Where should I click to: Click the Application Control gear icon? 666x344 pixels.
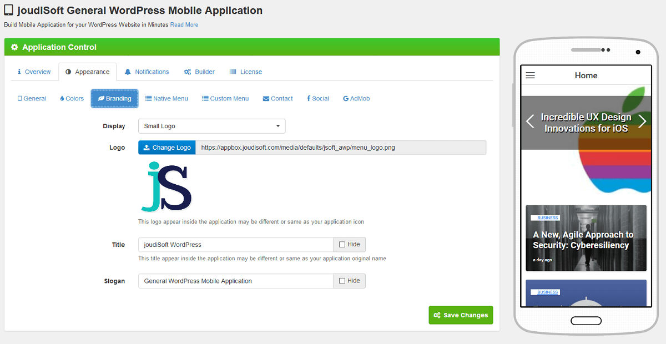pos(14,47)
